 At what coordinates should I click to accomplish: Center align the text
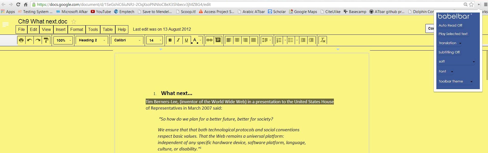[x=237, y=40]
